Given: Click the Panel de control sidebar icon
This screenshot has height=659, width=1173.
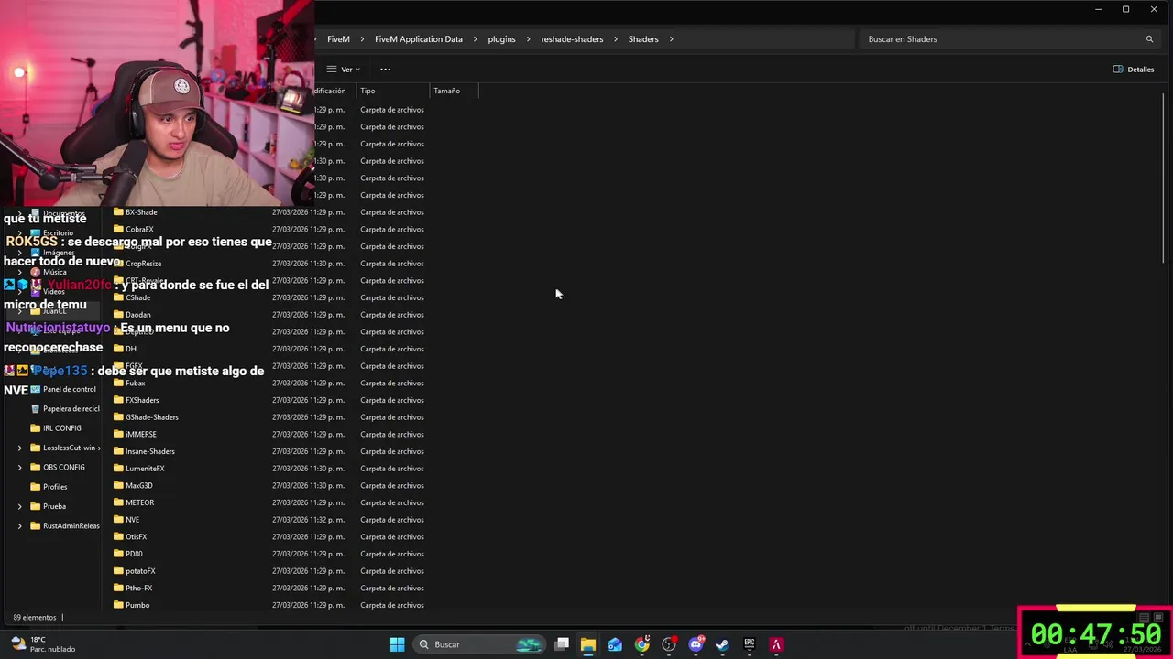Looking at the screenshot, I should pyautogui.click(x=36, y=389).
